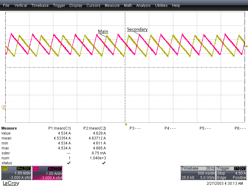The width and height of the screenshot is (248, 186).
Task: Toggle DC coupling on channel C1
Action: pyautogui.click(x=27, y=168)
